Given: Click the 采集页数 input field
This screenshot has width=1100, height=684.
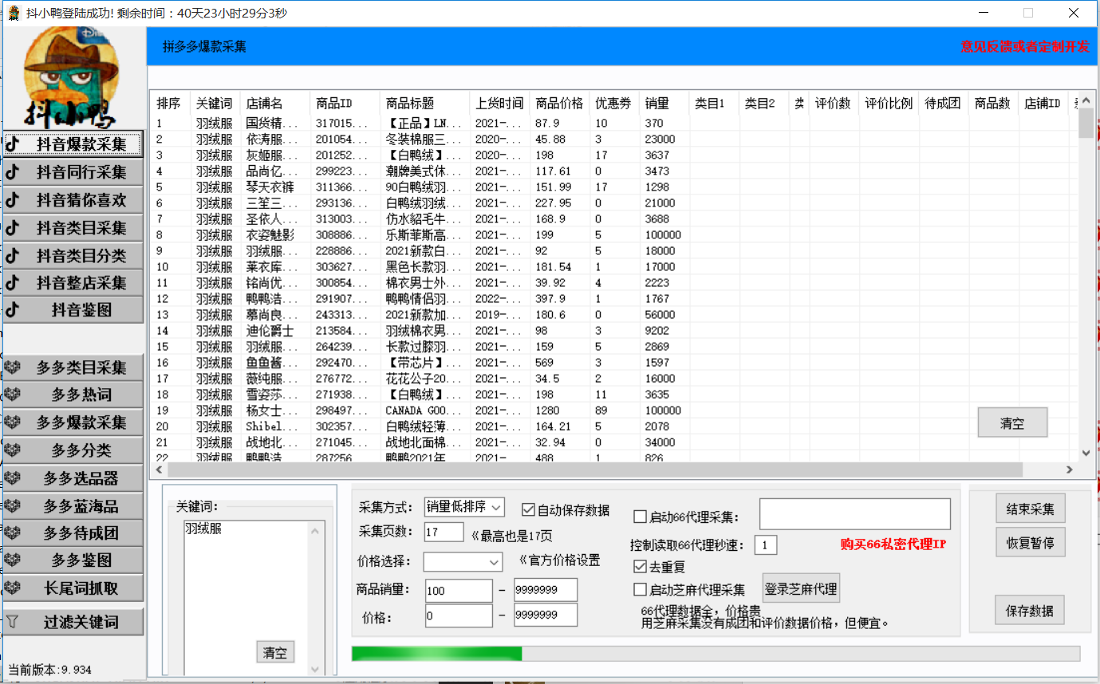Looking at the screenshot, I should [x=444, y=533].
